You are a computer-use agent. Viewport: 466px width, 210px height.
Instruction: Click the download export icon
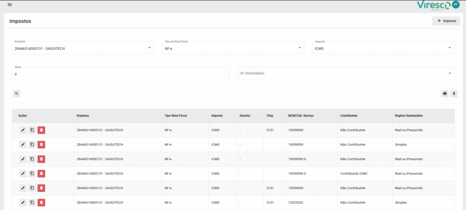(x=454, y=94)
